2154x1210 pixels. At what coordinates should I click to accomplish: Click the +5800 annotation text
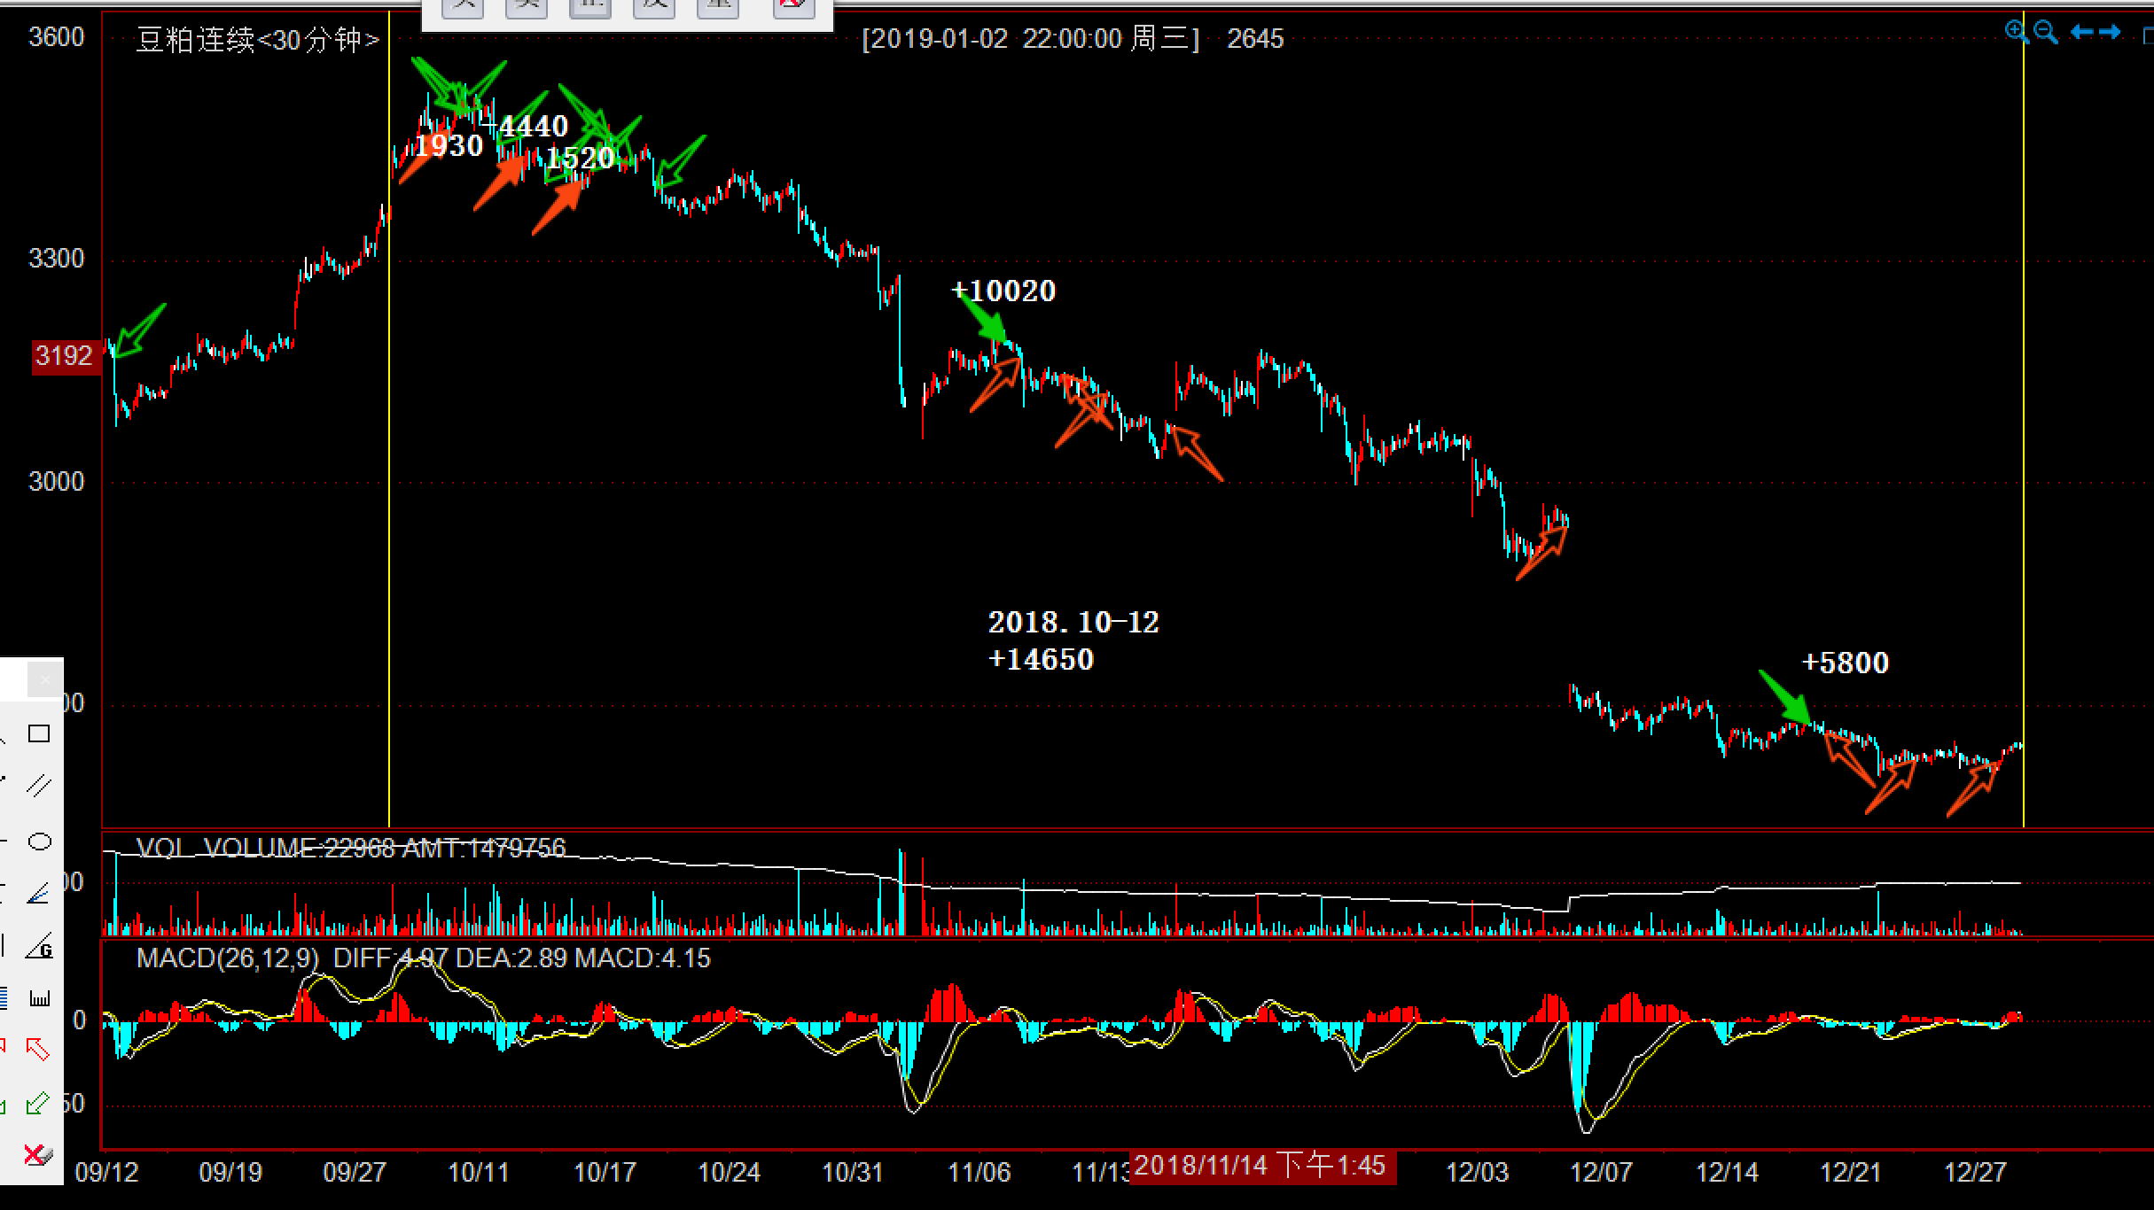pos(1846,663)
